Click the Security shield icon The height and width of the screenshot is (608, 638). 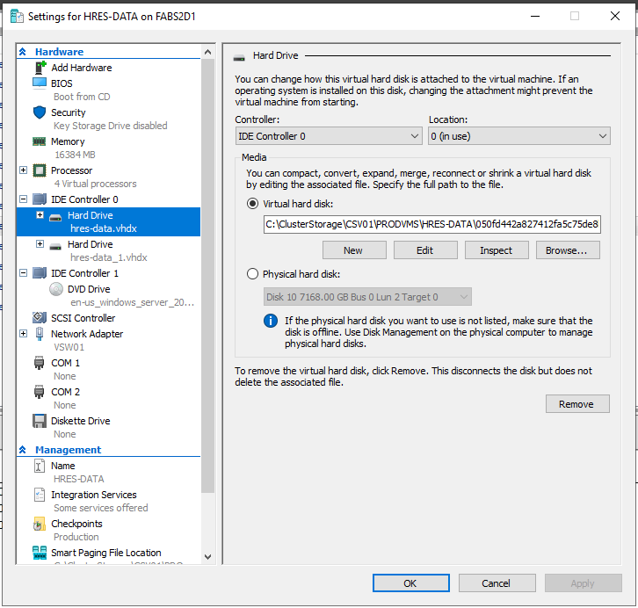click(40, 112)
